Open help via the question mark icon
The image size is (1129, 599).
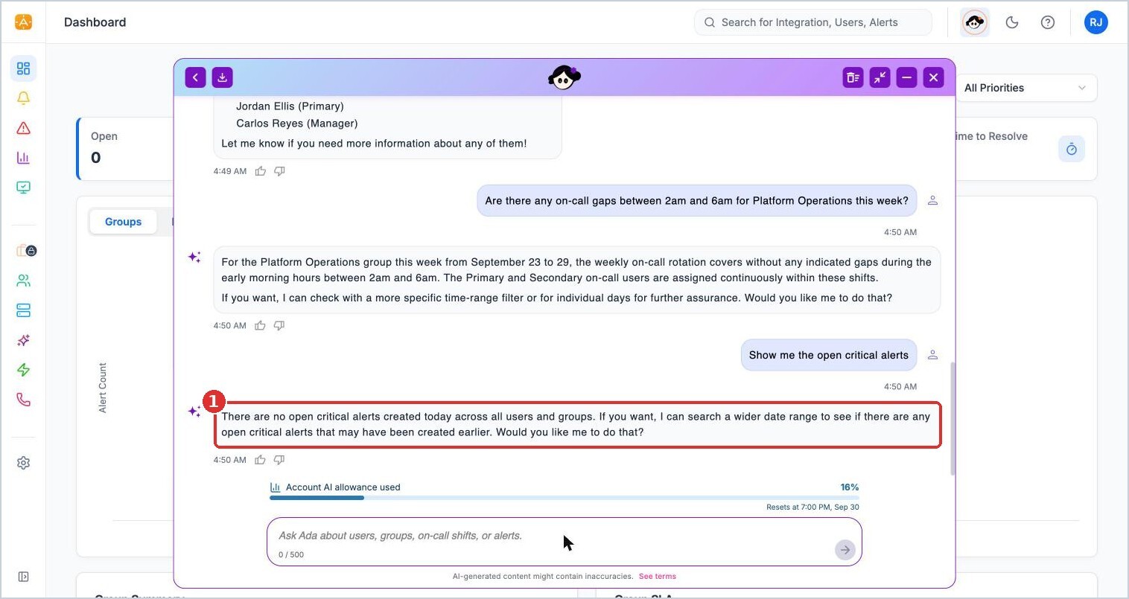(x=1048, y=22)
